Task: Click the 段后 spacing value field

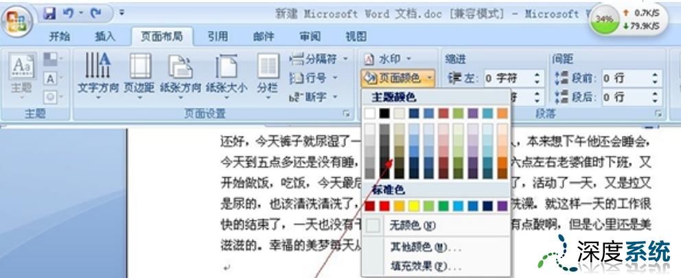Action: pos(626,97)
